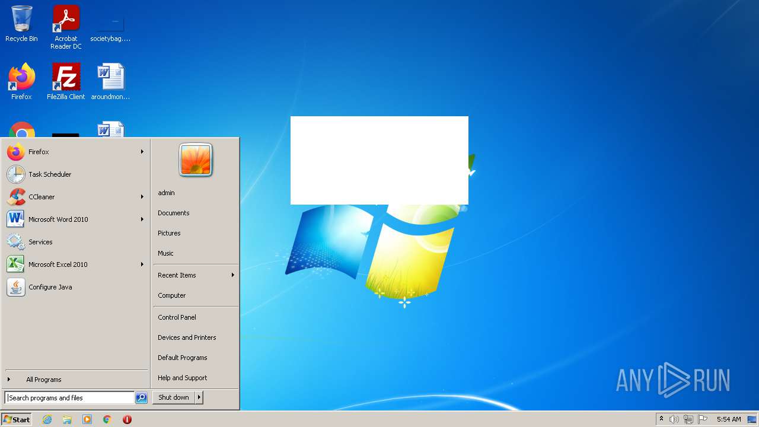Open Action Center flag icon
The image size is (759, 427).
703,419
